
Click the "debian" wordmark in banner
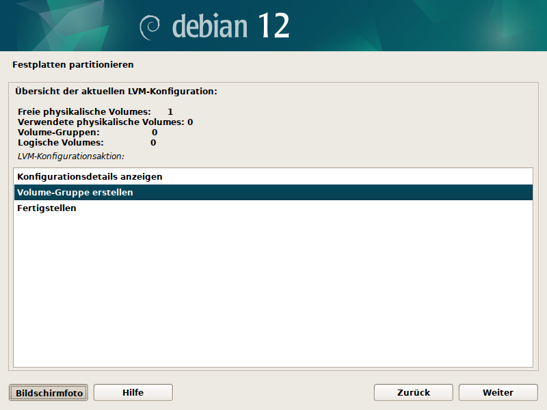[x=210, y=26]
